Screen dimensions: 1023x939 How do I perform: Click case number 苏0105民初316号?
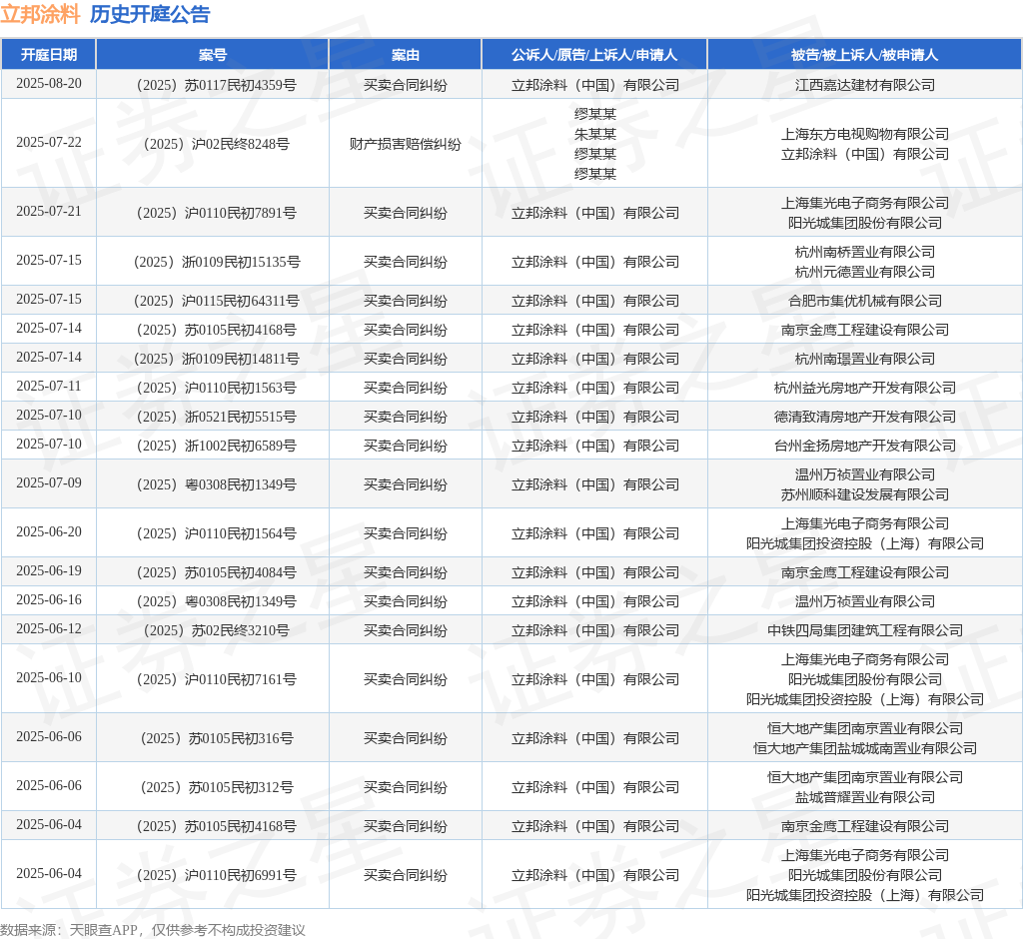216,738
